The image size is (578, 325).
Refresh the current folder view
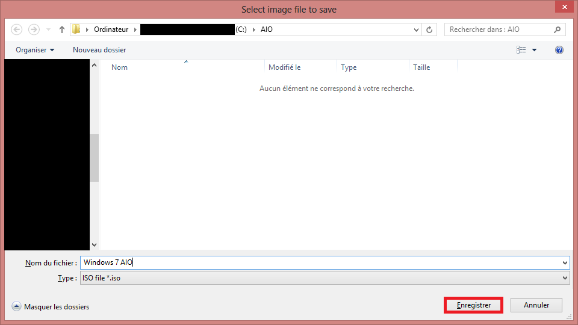429,29
